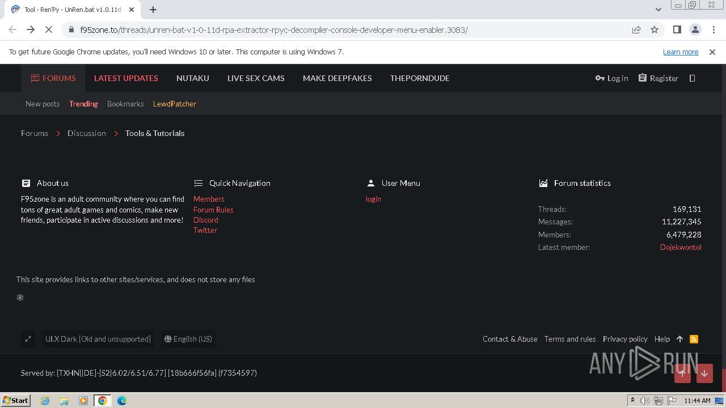Open the Forum Rules link
Screen dimensions: 726x408
tap(213, 210)
